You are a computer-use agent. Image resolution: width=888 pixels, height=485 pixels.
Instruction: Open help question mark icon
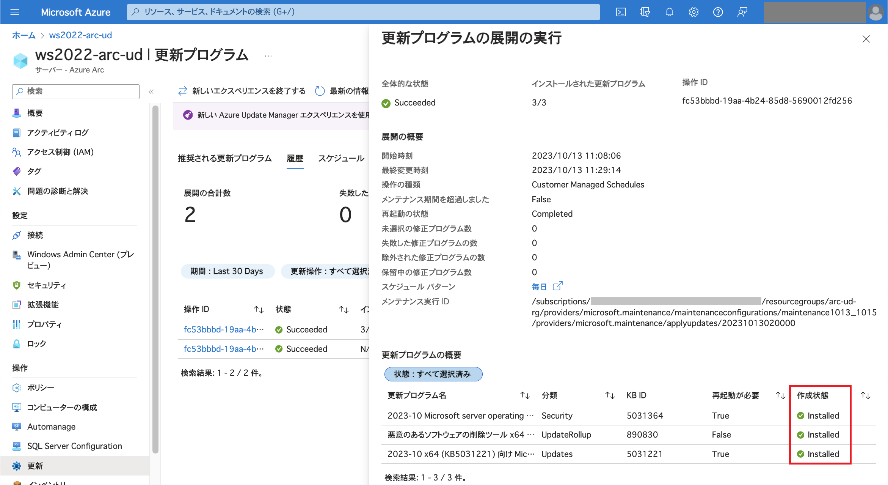pyautogui.click(x=718, y=12)
